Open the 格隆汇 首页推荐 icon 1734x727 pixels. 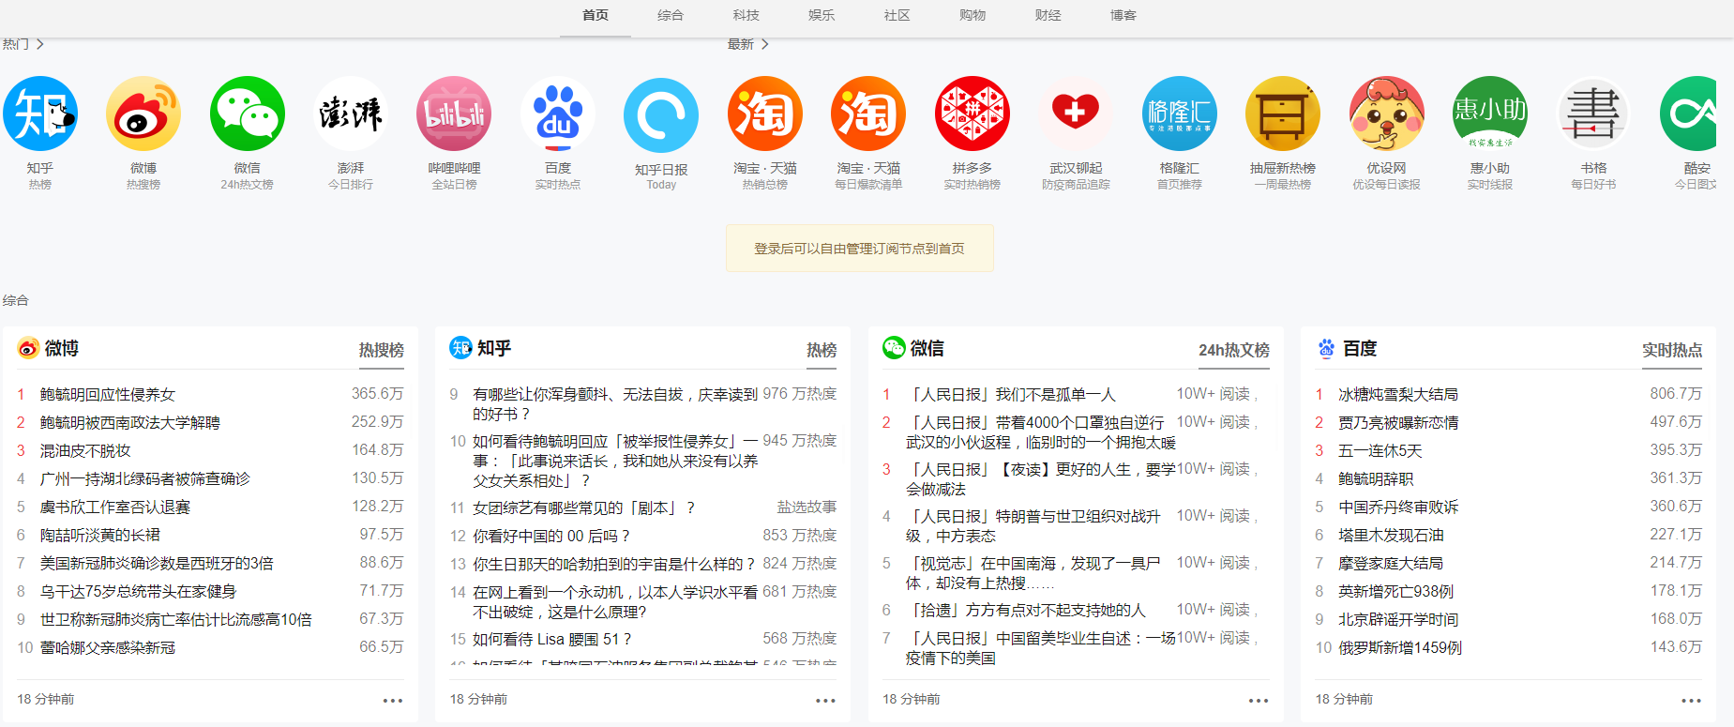1180,114
